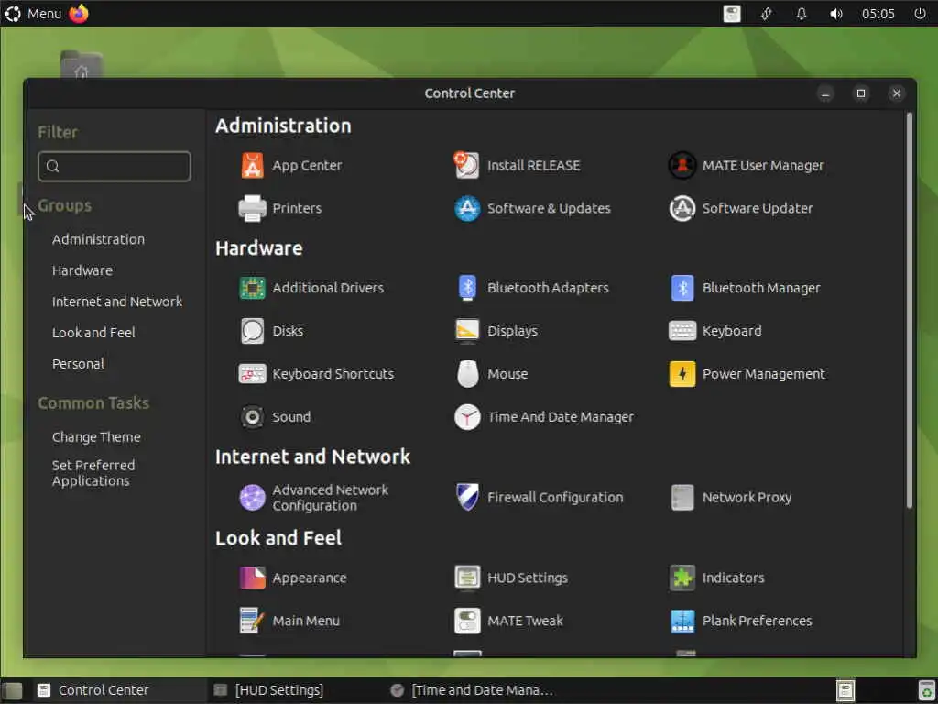The height and width of the screenshot is (704, 938).
Task: Open Disks utility icon
Action: [x=252, y=331]
